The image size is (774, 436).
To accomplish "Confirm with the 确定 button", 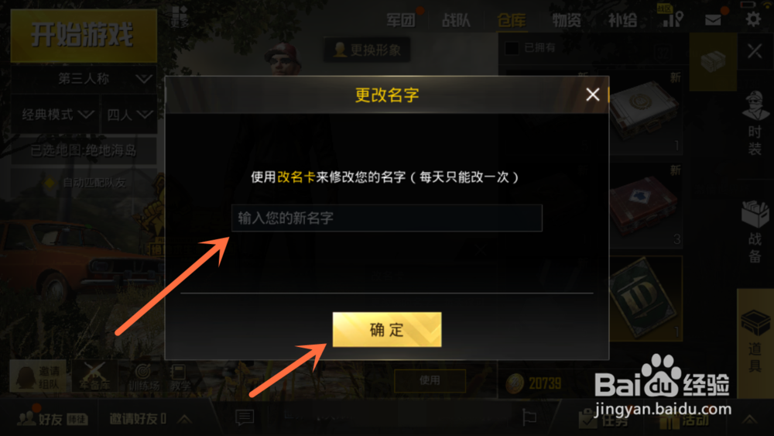I will [x=387, y=329].
